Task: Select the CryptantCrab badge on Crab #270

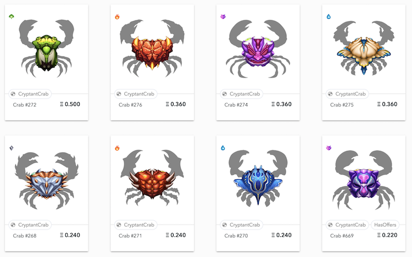Action: coord(242,225)
